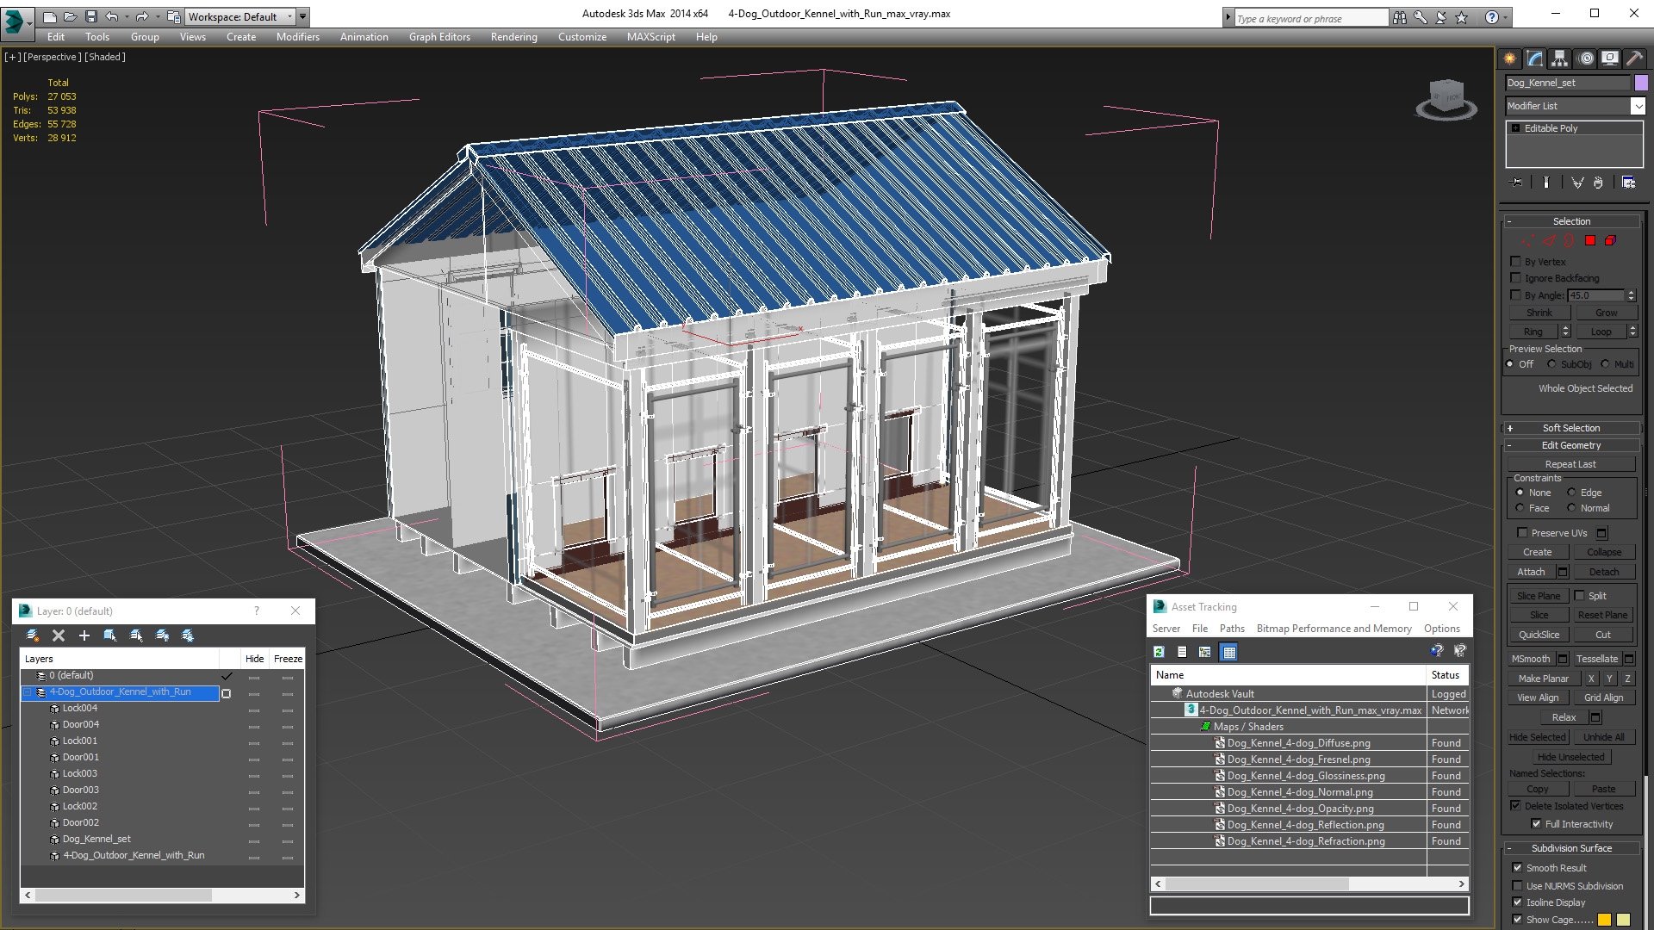Open the Paths menu in Asset Tracking

coord(1231,629)
